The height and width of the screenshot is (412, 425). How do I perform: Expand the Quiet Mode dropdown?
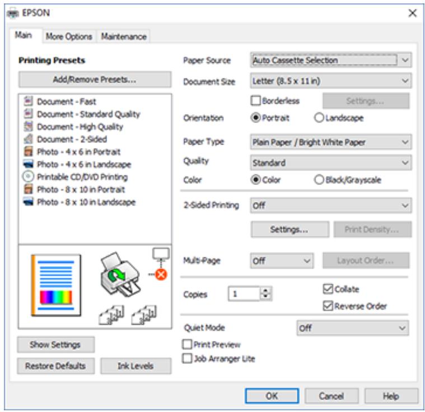point(353,328)
